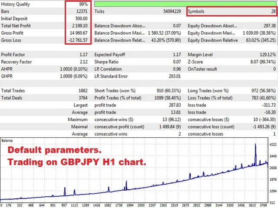Image resolution: width=278 pixels, height=208 pixels.
Task: Select the 3769 trade axis label
Action: coord(264,205)
